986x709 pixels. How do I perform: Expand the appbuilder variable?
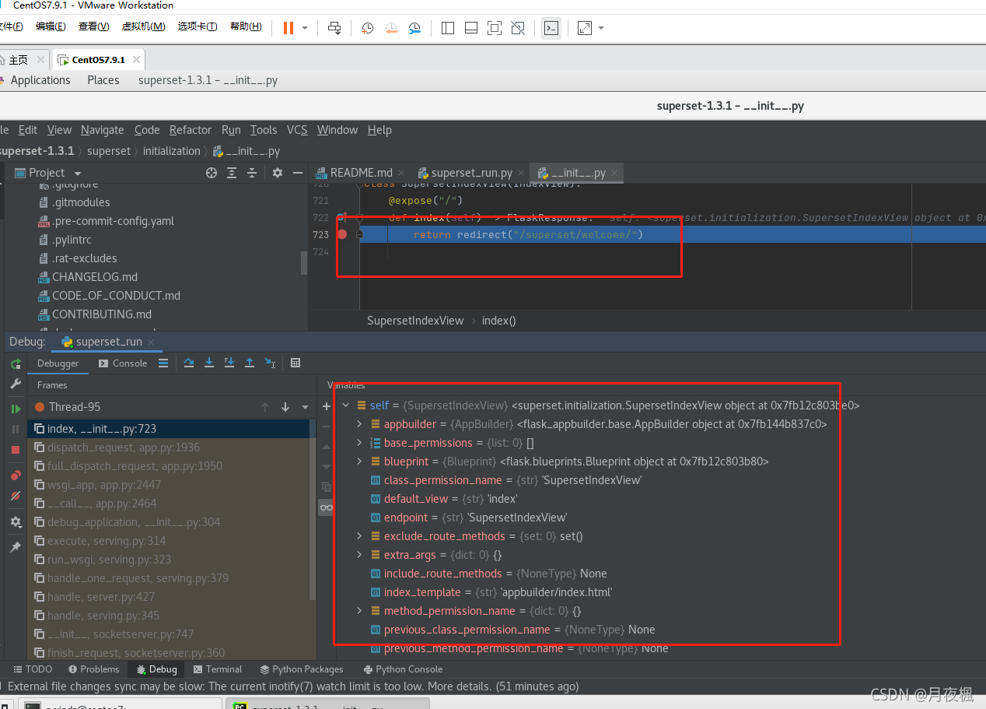(359, 424)
